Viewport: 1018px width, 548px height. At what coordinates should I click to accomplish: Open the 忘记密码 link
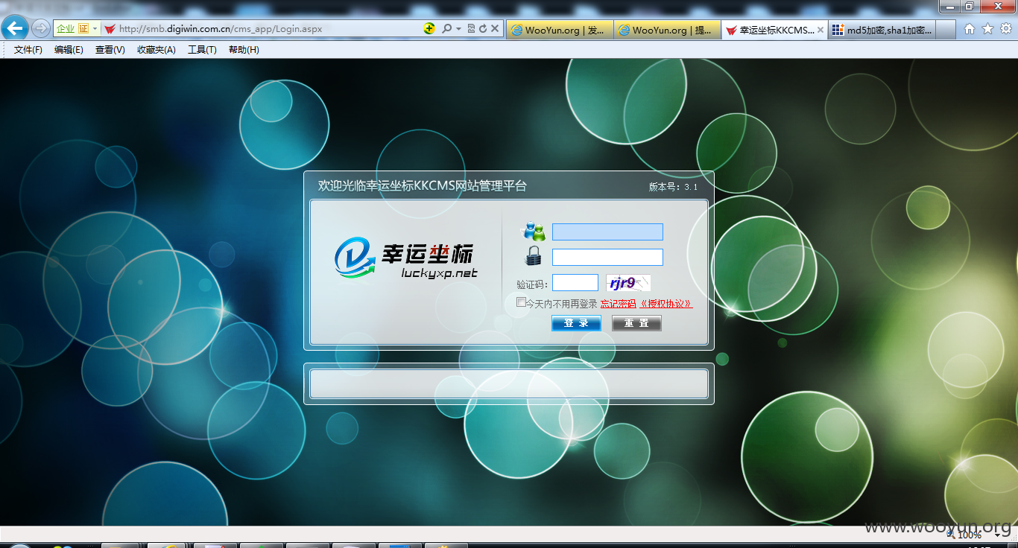point(618,304)
